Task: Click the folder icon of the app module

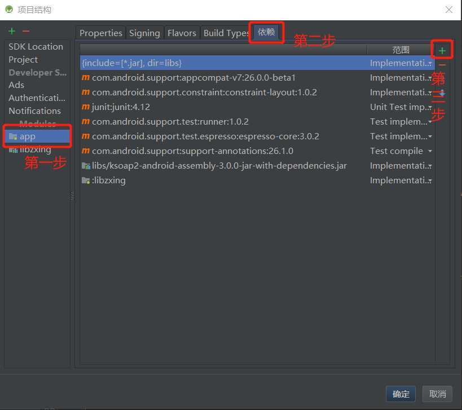Action: (x=13, y=136)
